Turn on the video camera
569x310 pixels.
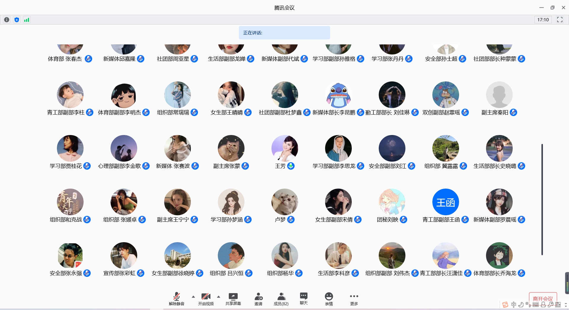(x=206, y=299)
